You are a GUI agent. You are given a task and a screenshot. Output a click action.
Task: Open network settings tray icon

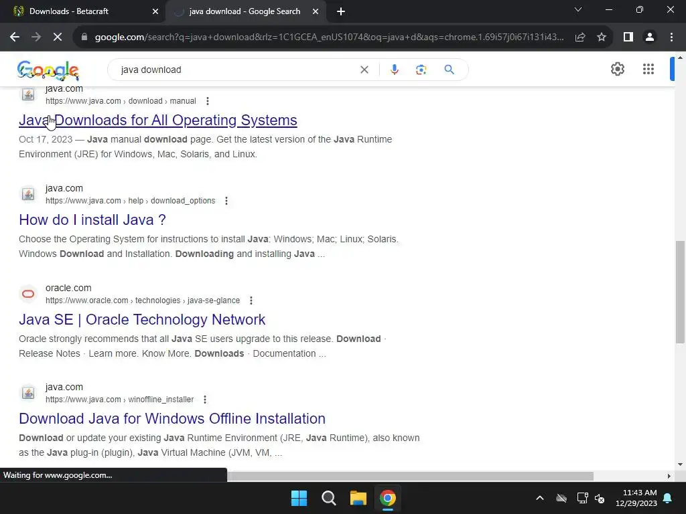tap(582, 498)
